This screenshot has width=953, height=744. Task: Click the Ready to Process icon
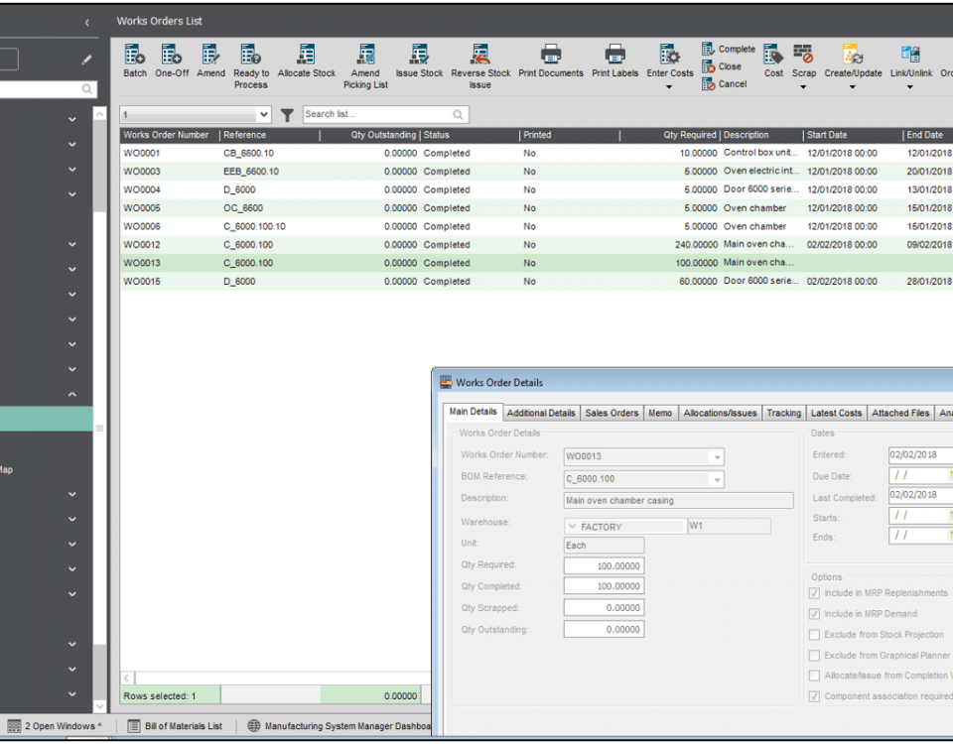pos(250,55)
